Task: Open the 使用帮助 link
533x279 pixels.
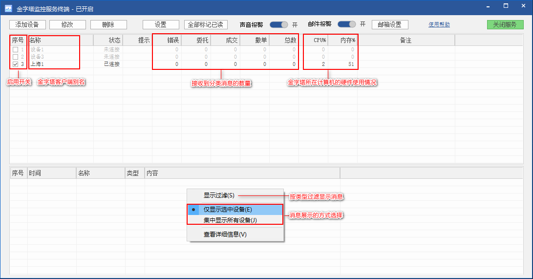Action: tap(439, 24)
